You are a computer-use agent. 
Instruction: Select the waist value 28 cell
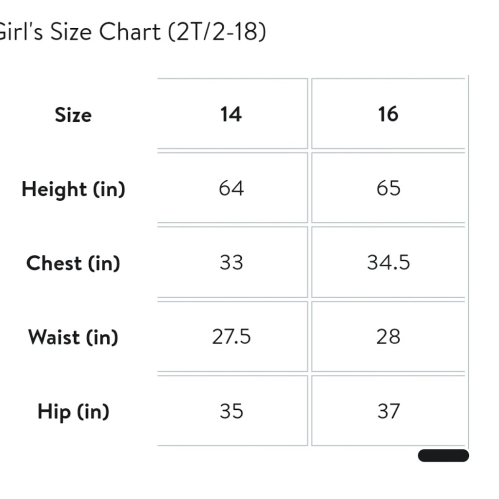pos(388,337)
